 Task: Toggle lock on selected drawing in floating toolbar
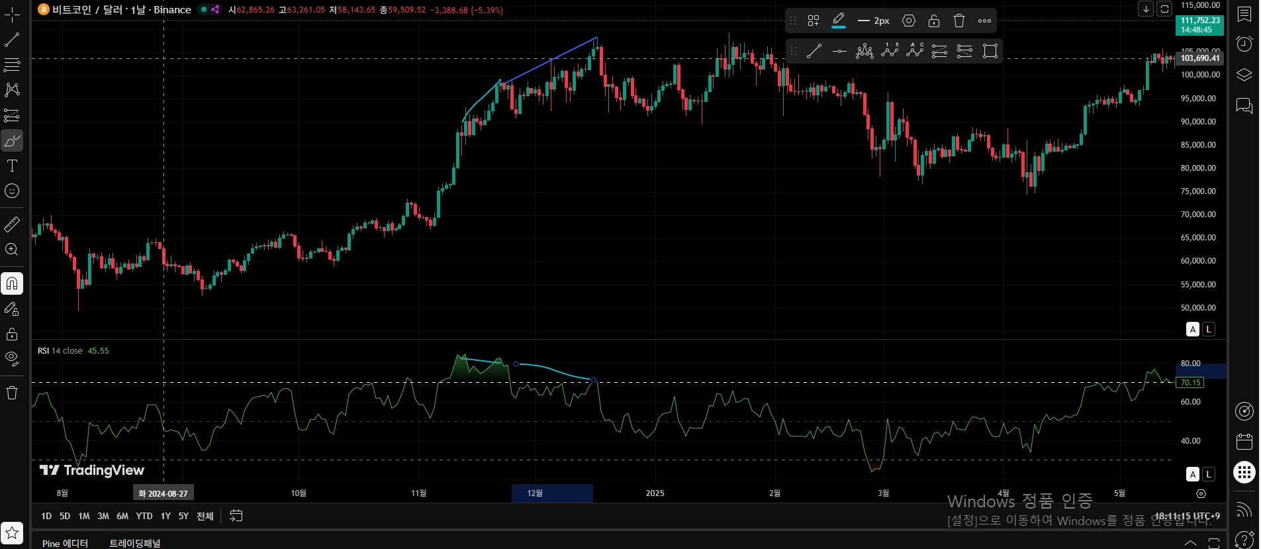(x=934, y=21)
